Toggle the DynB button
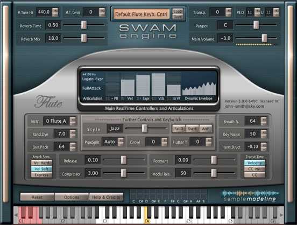297x225 pixels. point(192,129)
